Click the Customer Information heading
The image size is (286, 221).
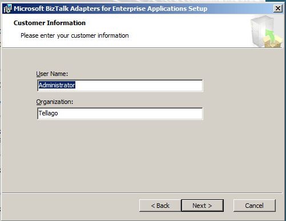pos(50,23)
